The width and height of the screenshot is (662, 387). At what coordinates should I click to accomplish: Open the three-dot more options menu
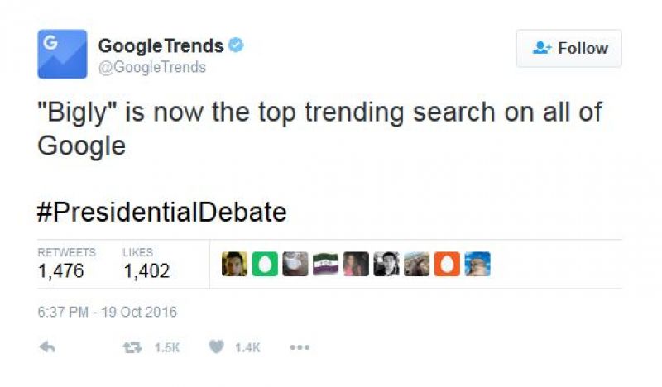tap(299, 348)
